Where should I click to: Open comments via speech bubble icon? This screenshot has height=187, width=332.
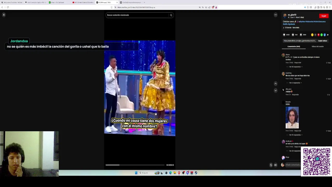(293, 35)
